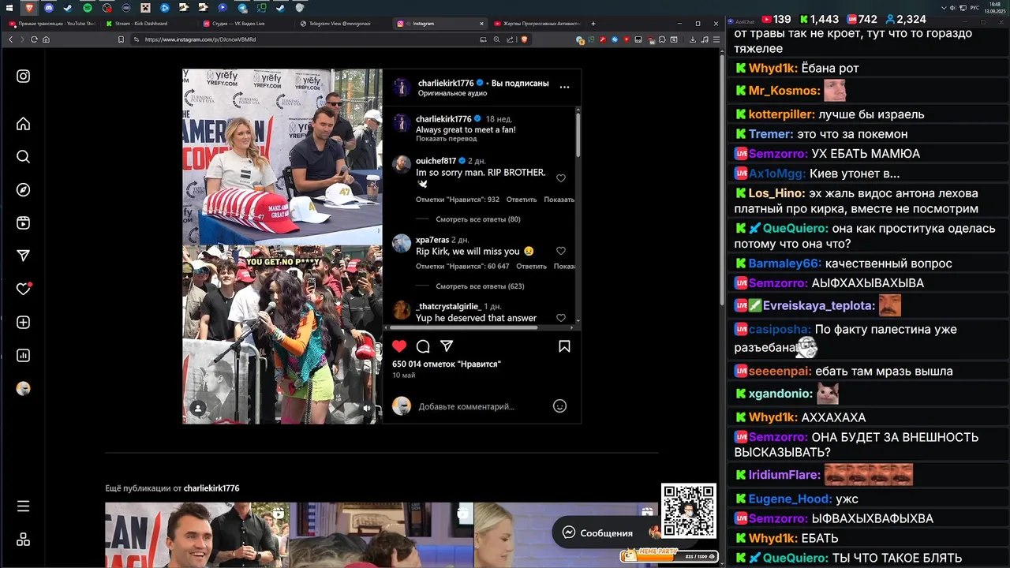Bookmark this page in address bar
The width and height of the screenshot is (1010, 568).
click(121, 39)
